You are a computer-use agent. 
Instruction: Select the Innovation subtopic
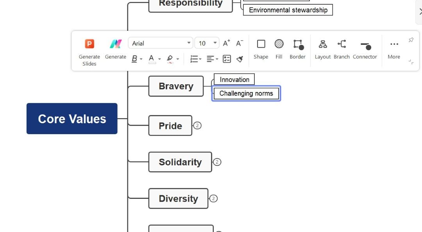tap(234, 80)
